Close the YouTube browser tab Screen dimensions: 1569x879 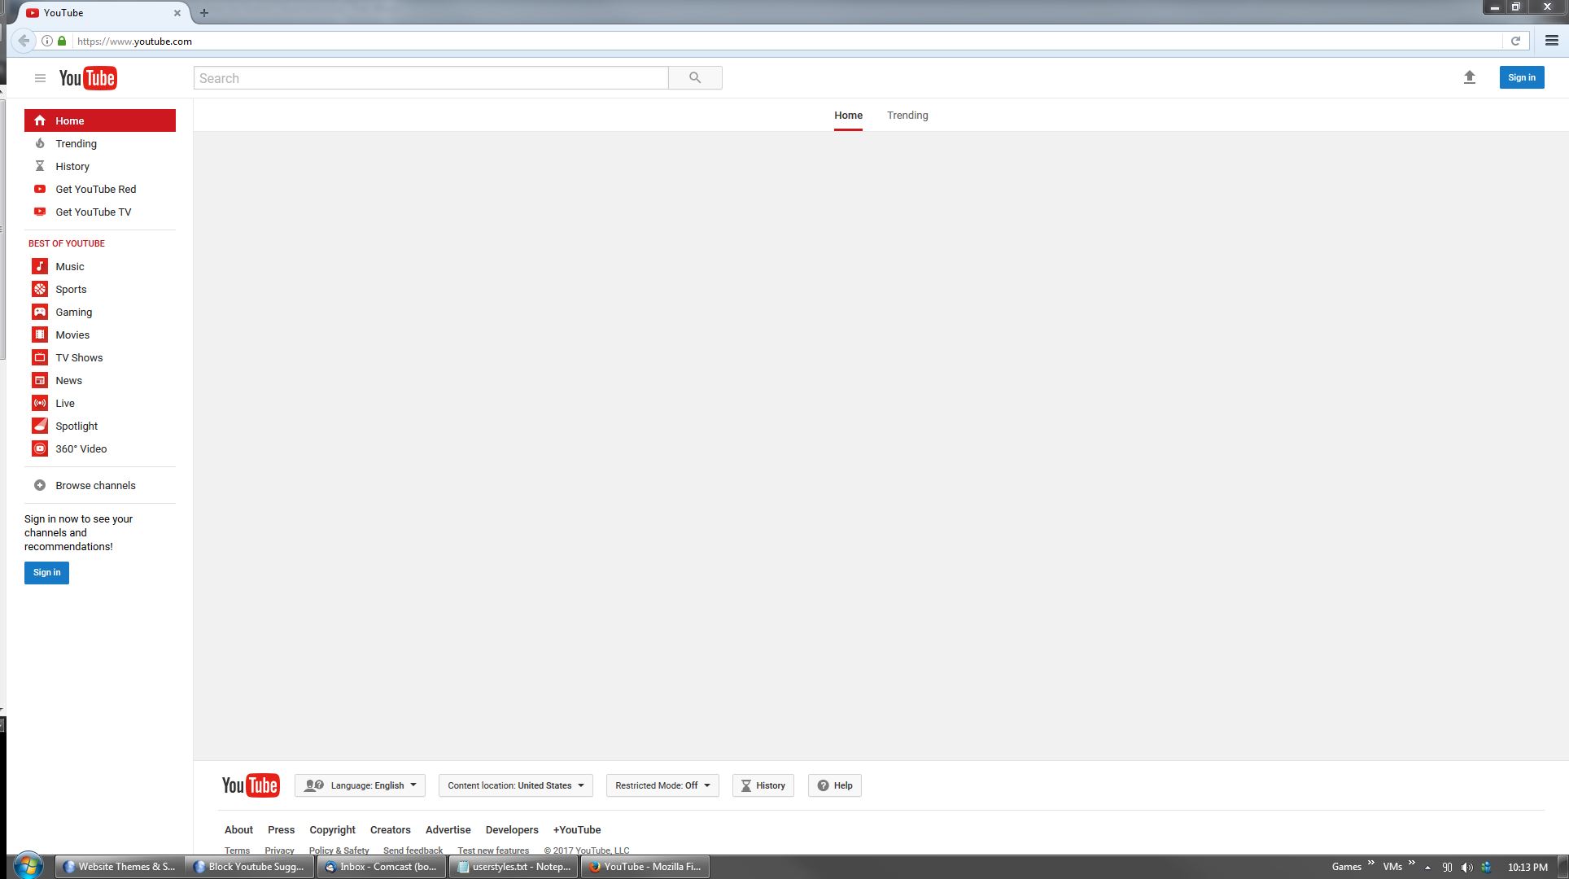[x=177, y=13]
